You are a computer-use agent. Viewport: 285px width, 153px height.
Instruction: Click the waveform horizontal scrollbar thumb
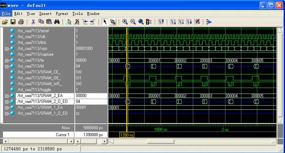pyautogui.click(x=161, y=141)
